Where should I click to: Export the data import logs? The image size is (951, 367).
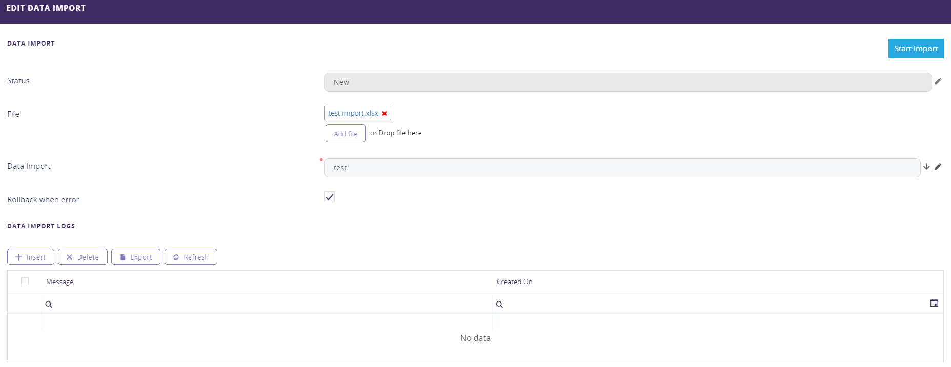pyautogui.click(x=136, y=257)
